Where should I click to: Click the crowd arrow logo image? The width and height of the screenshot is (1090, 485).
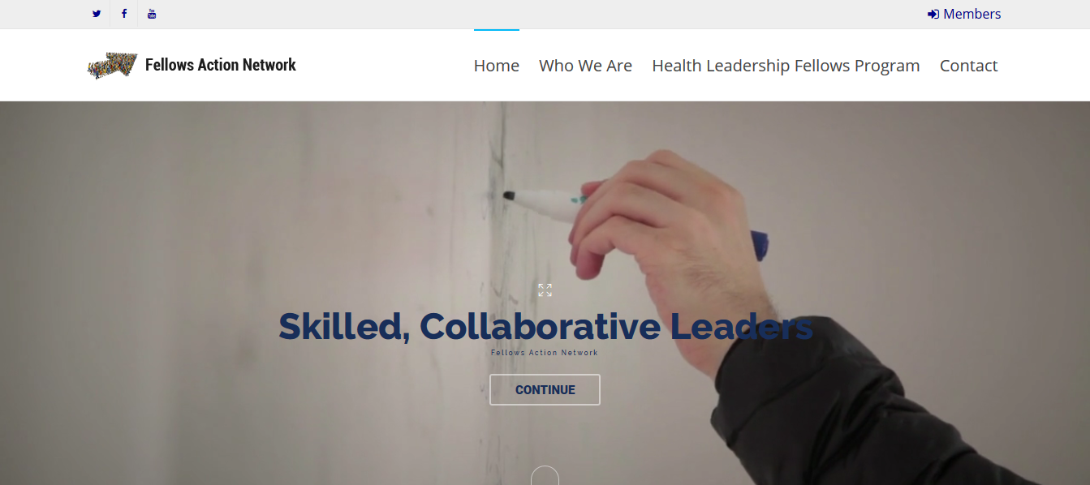112,65
